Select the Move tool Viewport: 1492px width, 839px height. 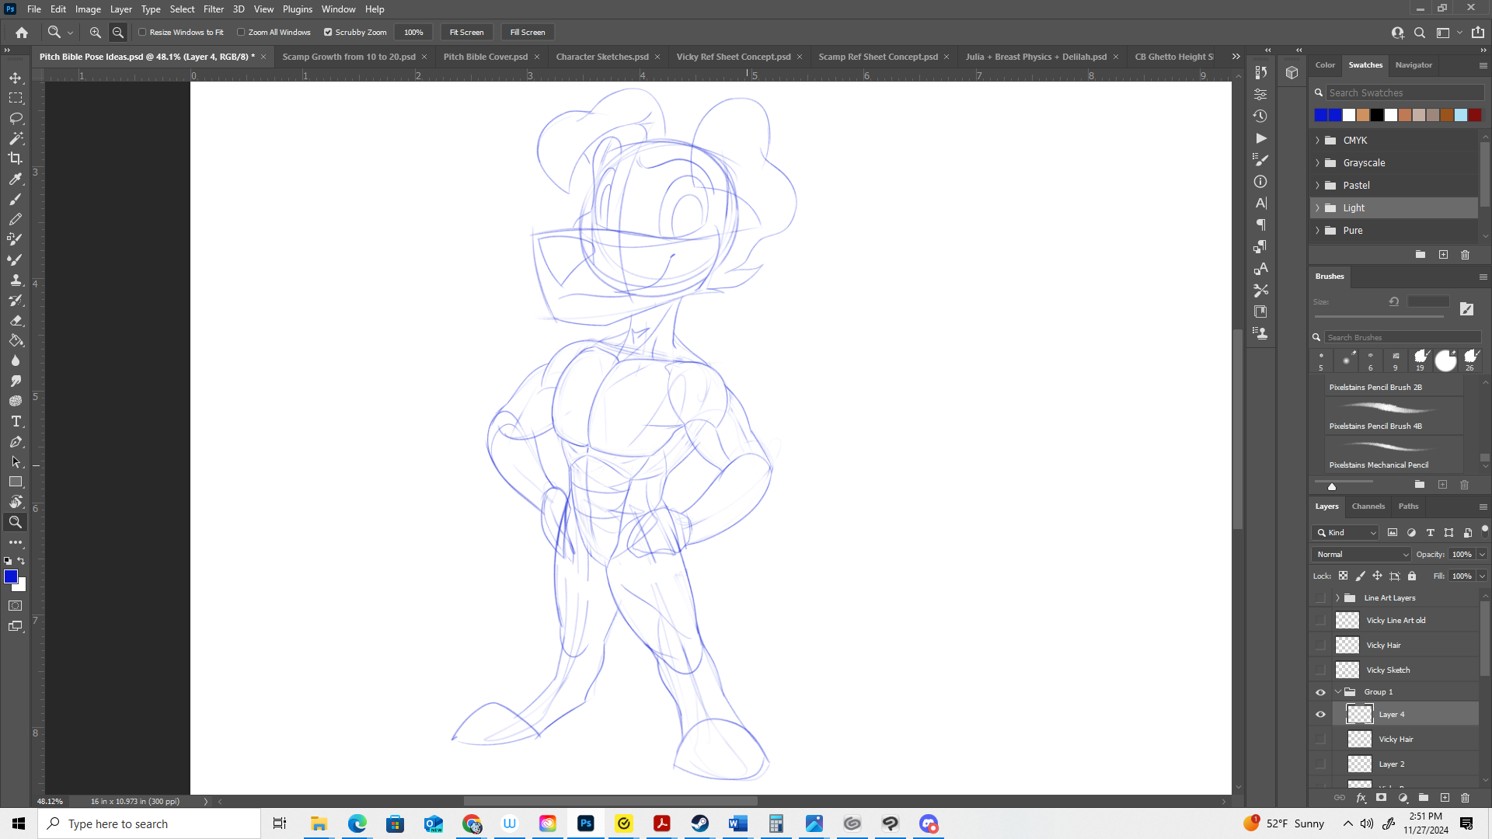16,78
